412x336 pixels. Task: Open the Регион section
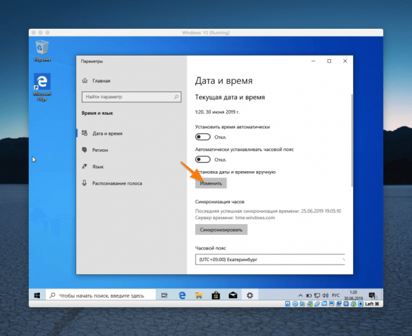(131, 150)
